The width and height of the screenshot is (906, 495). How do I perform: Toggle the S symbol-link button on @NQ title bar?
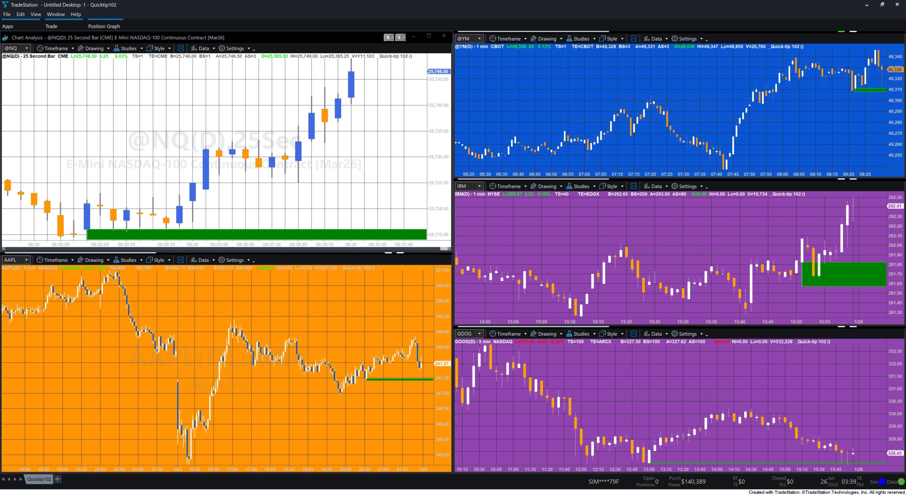click(389, 37)
